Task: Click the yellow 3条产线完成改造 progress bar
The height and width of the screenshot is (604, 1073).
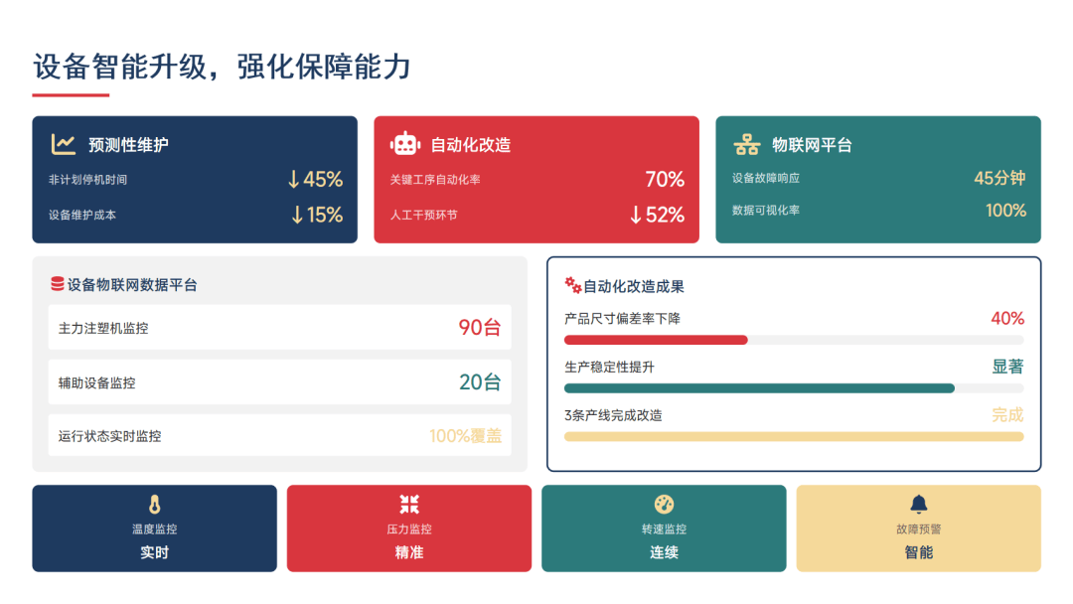Action: click(x=793, y=436)
